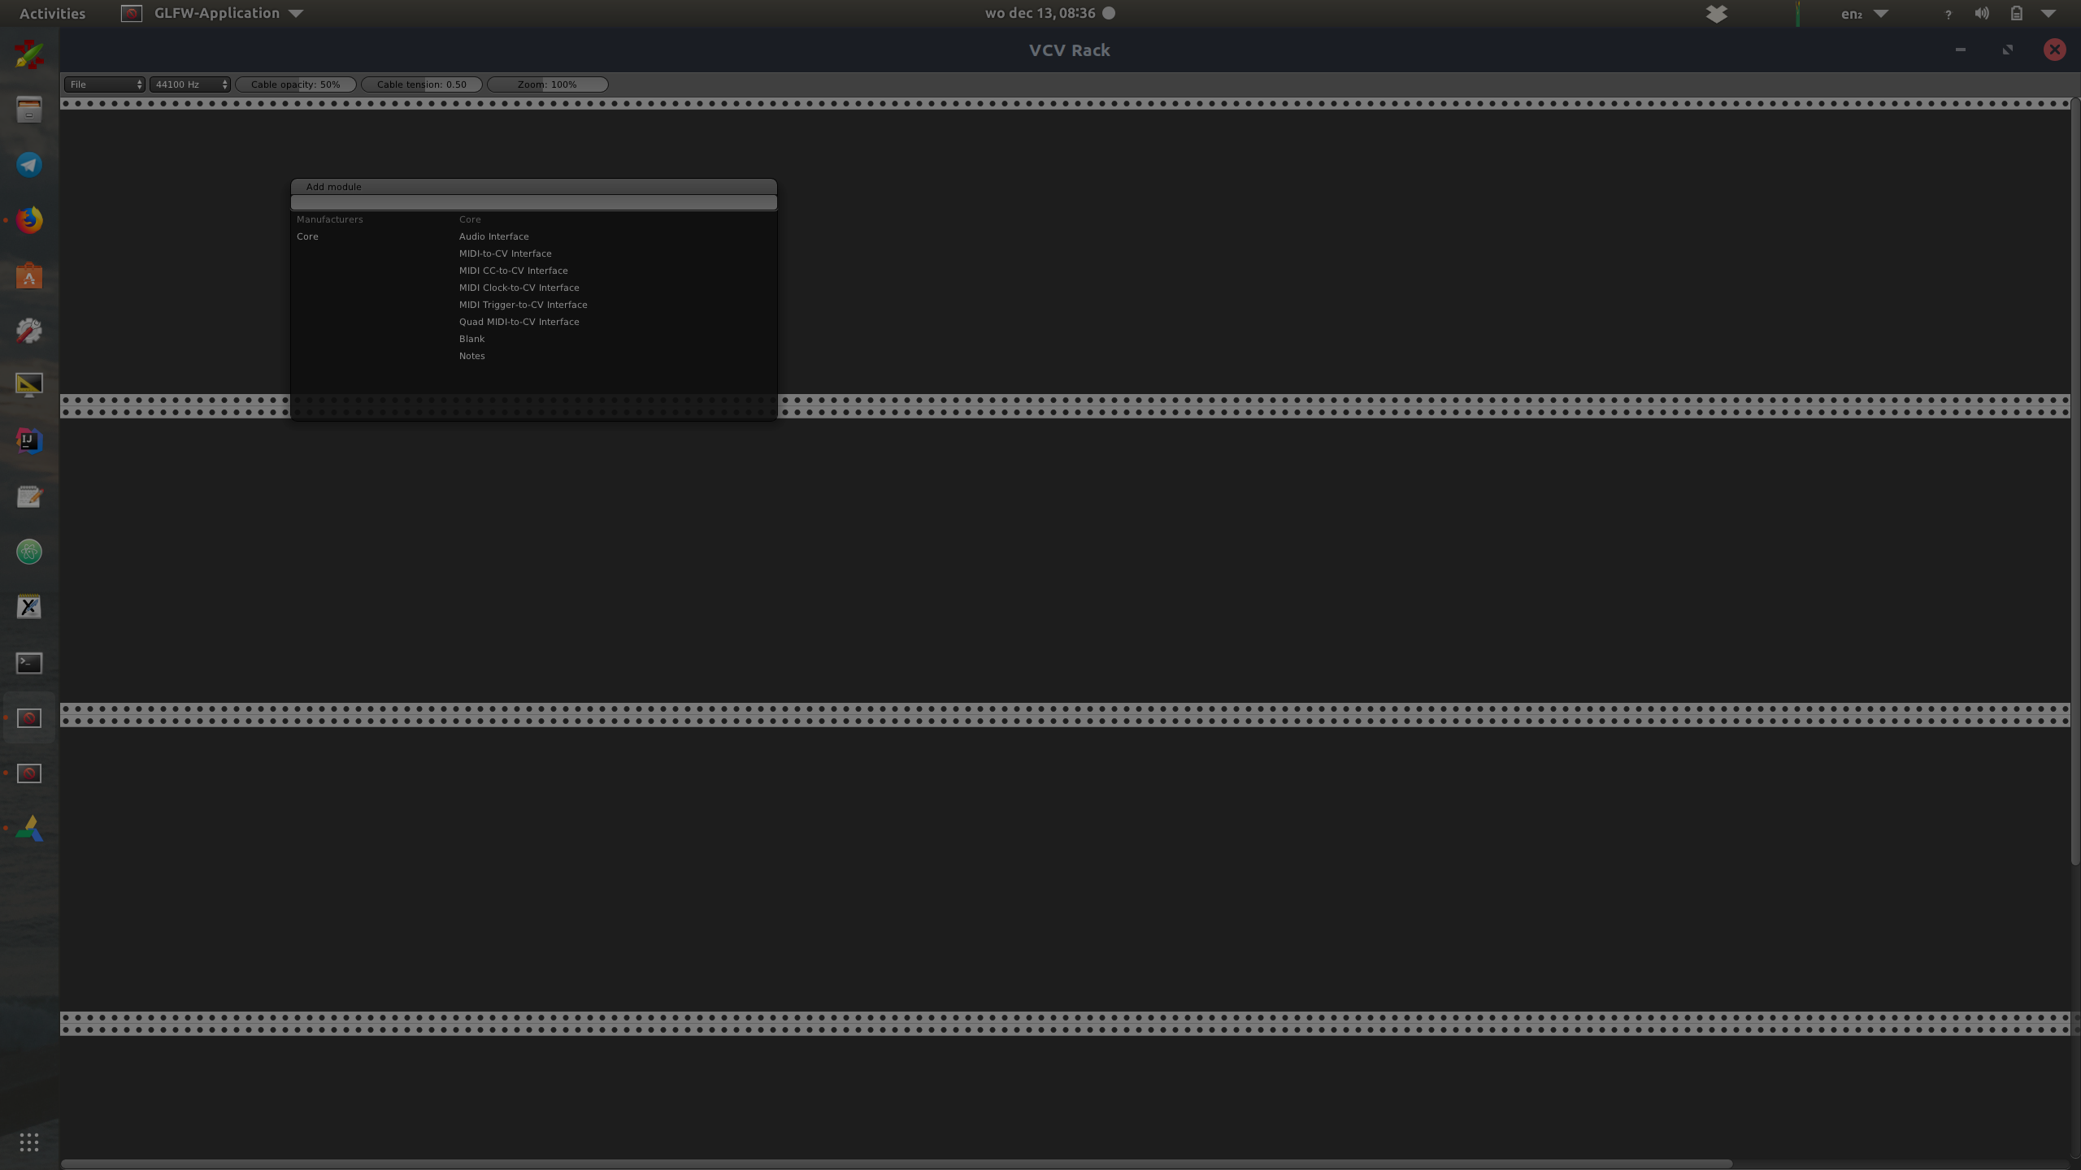2081x1170 pixels.
Task: Switch to the second VCV Rack dock icon
Action: 29,773
